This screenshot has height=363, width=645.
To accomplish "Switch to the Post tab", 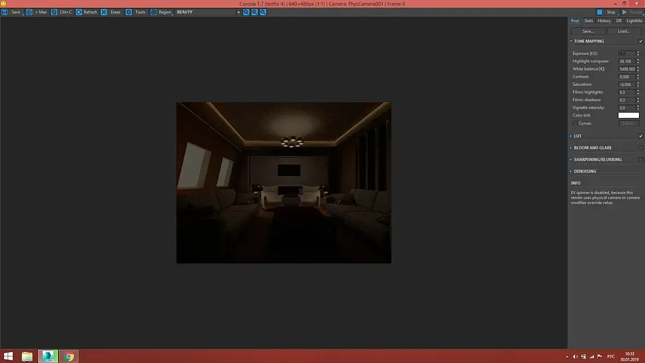I will [574, 21].
